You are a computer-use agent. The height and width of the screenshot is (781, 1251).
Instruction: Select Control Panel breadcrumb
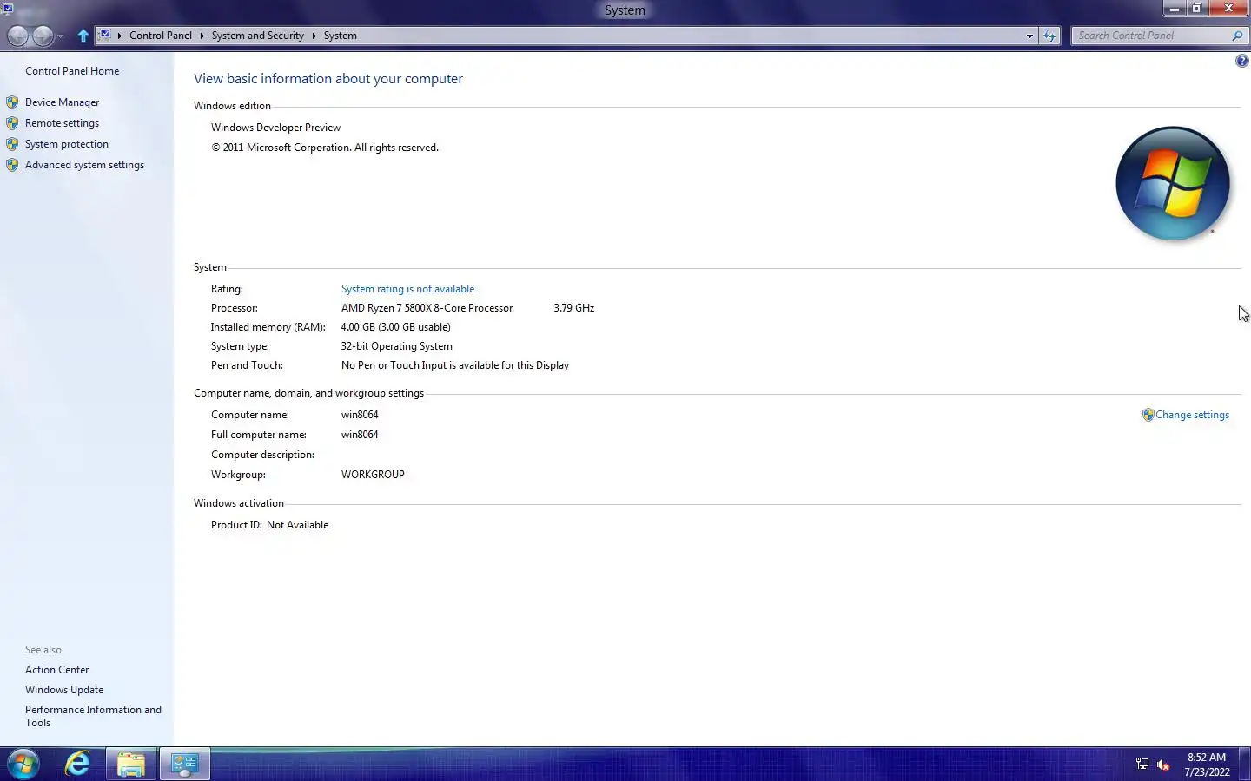click(x=161, y=36)
